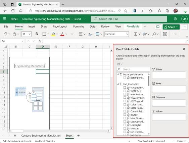Viewport: 189px width, 143px height.
Task: Check the Measure field
Action: (125, 129)
